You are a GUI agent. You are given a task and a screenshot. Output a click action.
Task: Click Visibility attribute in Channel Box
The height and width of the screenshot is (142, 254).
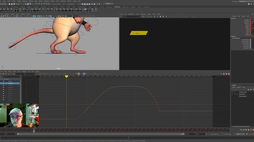pyautogui.click(x=247, y=35)
